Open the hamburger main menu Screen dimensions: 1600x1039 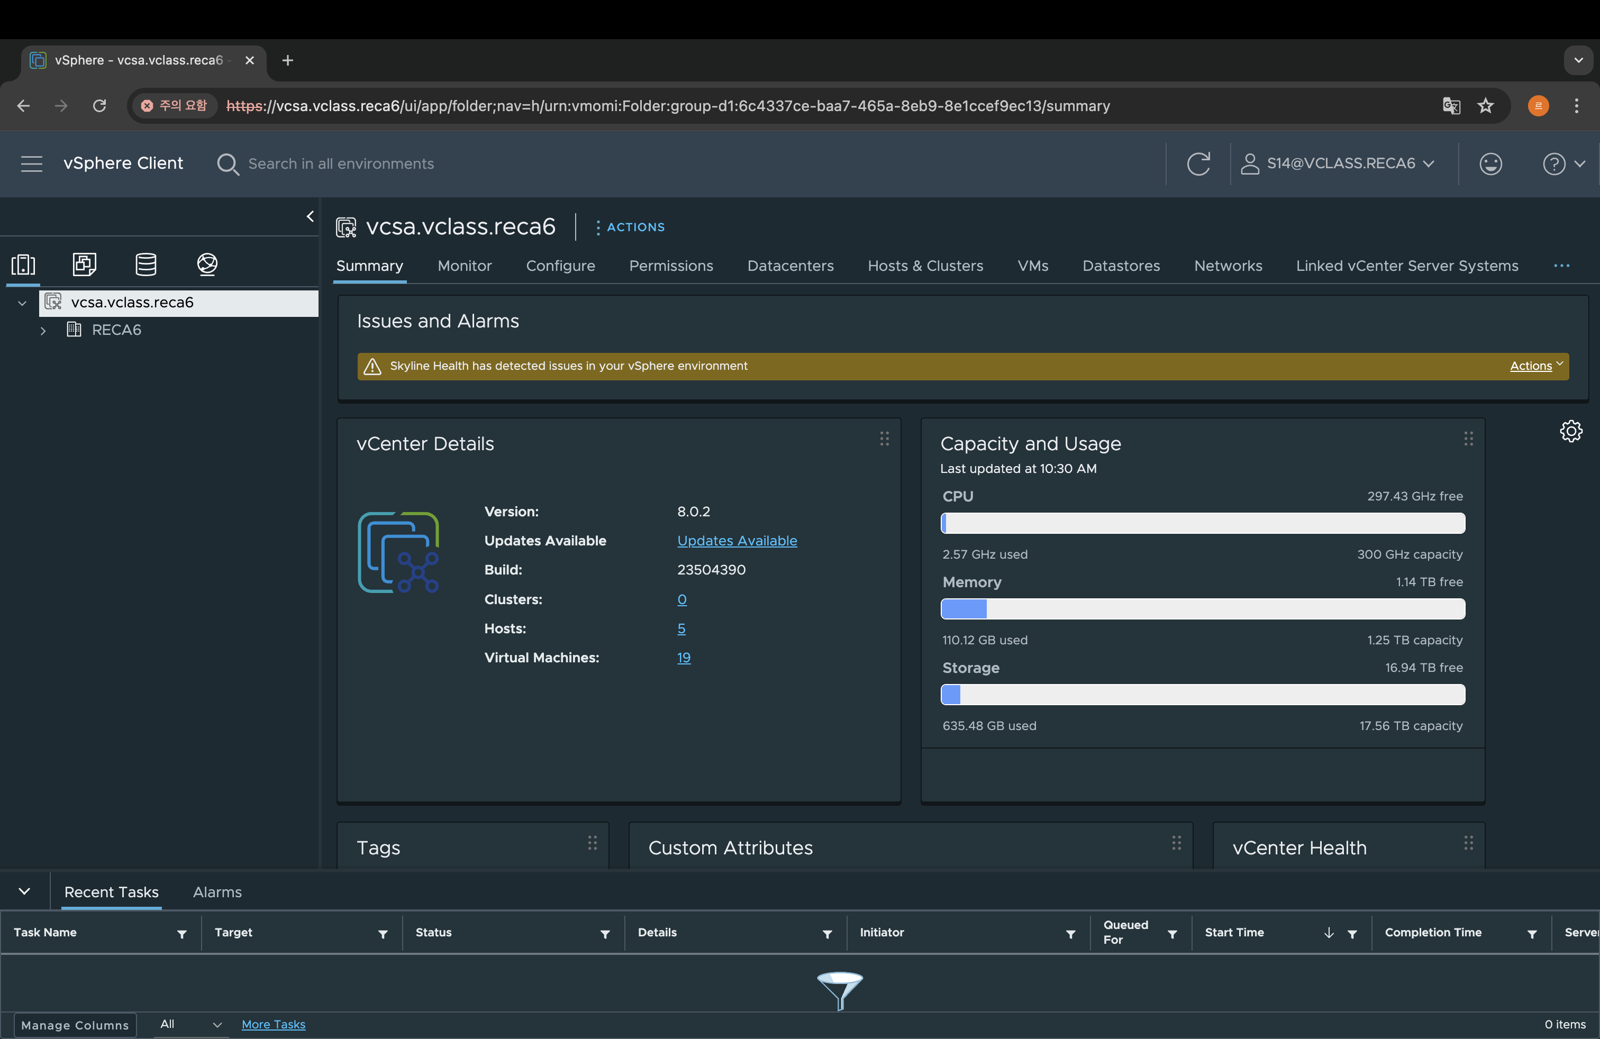pyautogui.click(x=32, y=164)
